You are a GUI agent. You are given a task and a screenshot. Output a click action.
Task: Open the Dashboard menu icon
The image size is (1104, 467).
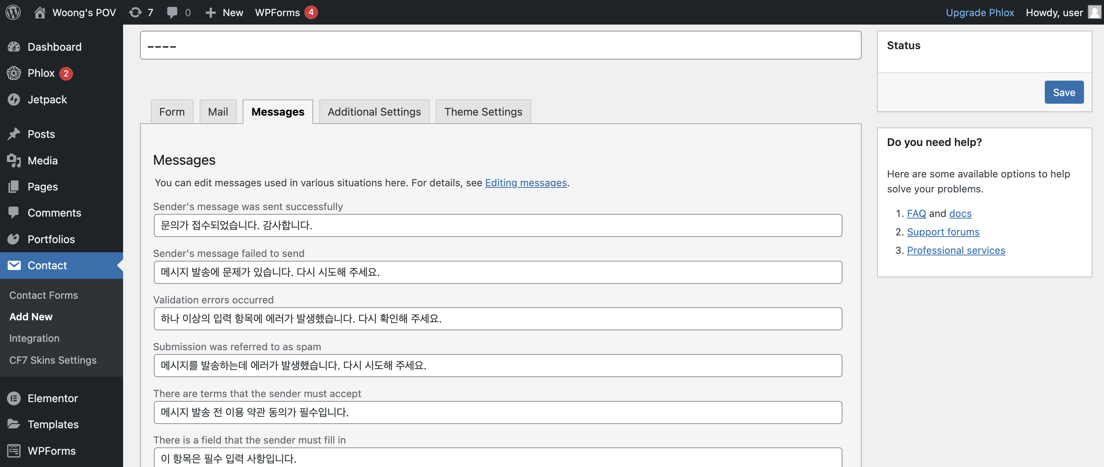point(14,46)
